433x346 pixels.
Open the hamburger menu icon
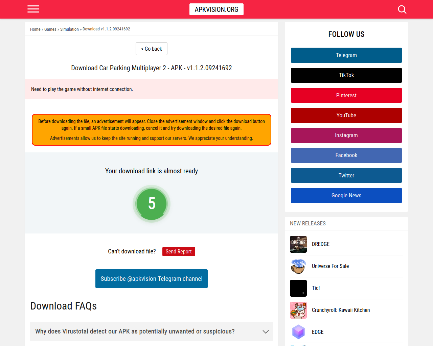tap(33, 9)
